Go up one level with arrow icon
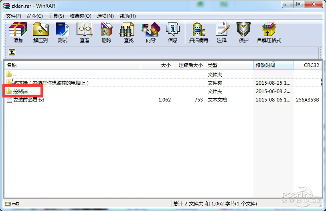The width and height of the screenshot is (326, 211). pyautogui.click(x=12, y=52)
